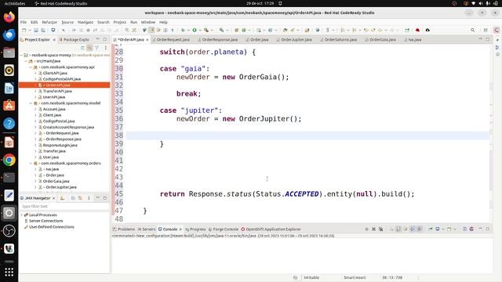The width and height of the screenshot is (502, 282).
Task: Click the Save All toolbar icon
Action: [x=43, y=30]
